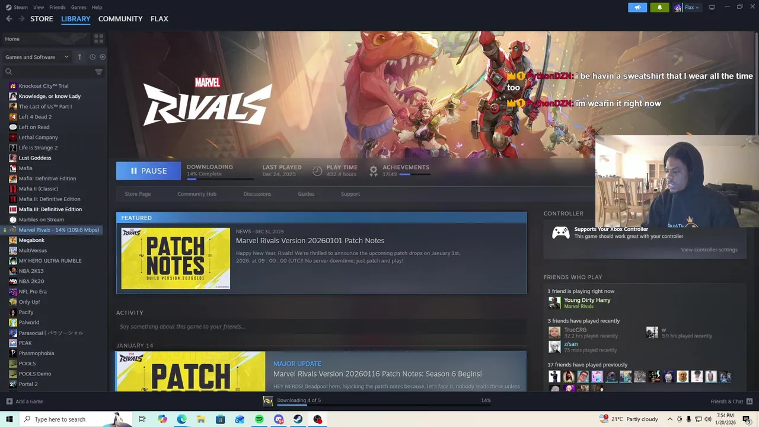759x427 pixels.
Task: Toggle sort by recent activity clock icon
Action: pos(93,57)
